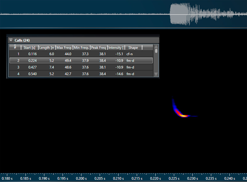The height and width of the screenshot is (182, 247).
Task: Click the calls list scroll down arrow
Action: [156, 74]
